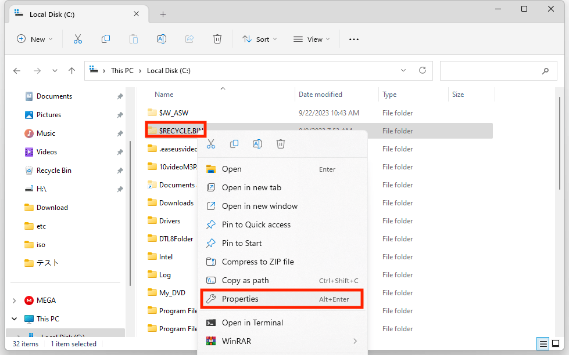The height and width of the screenshot is (355, 569).
Task: Open the Sort dropdown menu
Action: [259, 39]
